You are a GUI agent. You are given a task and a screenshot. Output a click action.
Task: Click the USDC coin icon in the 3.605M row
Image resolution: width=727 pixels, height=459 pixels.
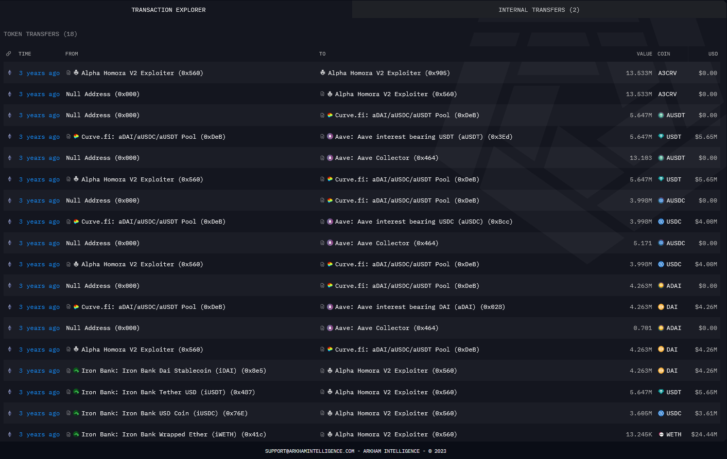click(661, 413)
